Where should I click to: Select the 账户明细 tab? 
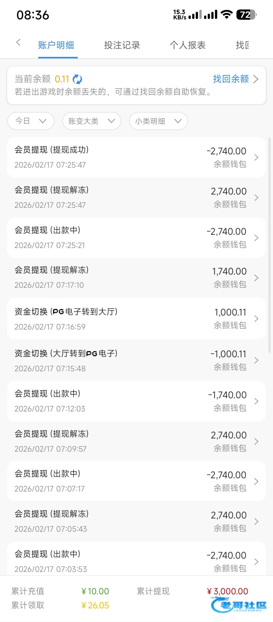pyautogui.click(x=56, y=46)
